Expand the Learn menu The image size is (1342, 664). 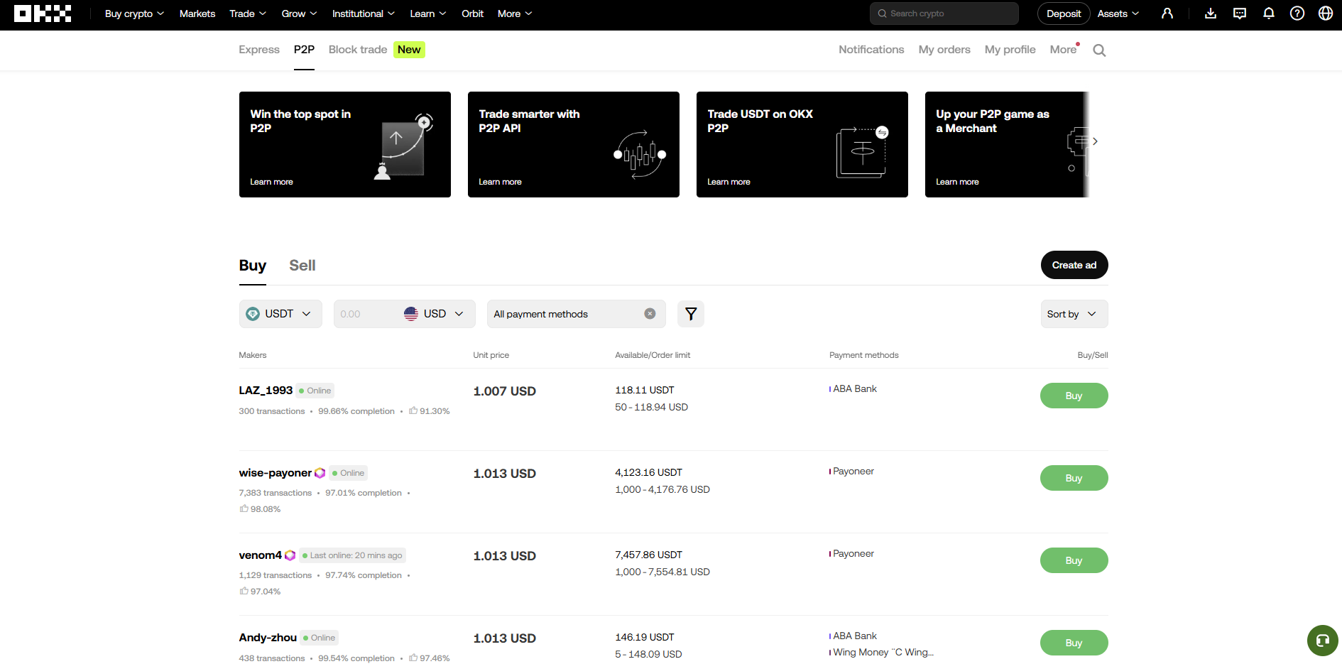click(x=427, y=13)
